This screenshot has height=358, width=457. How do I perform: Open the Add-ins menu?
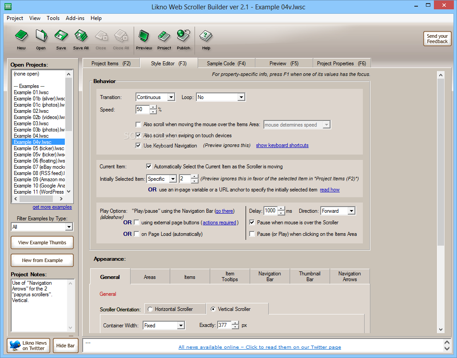click(75, 18)
